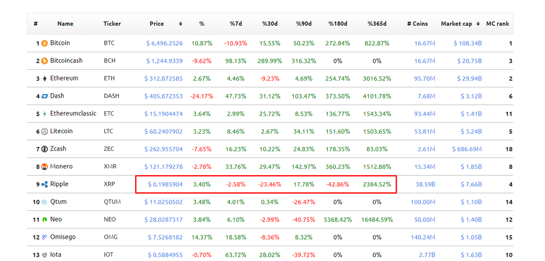Click the Ticker column header
The image size is (545, 261).
112,24
